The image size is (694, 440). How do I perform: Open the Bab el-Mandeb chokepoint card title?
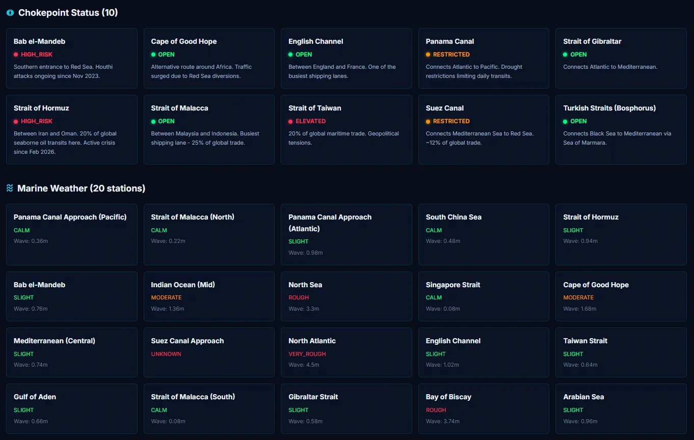40,41
